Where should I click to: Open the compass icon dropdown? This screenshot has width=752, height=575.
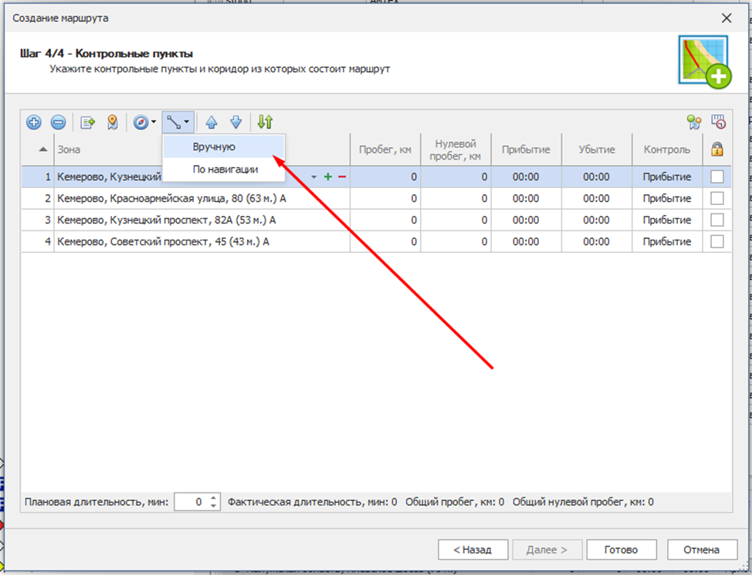[154, 122]
